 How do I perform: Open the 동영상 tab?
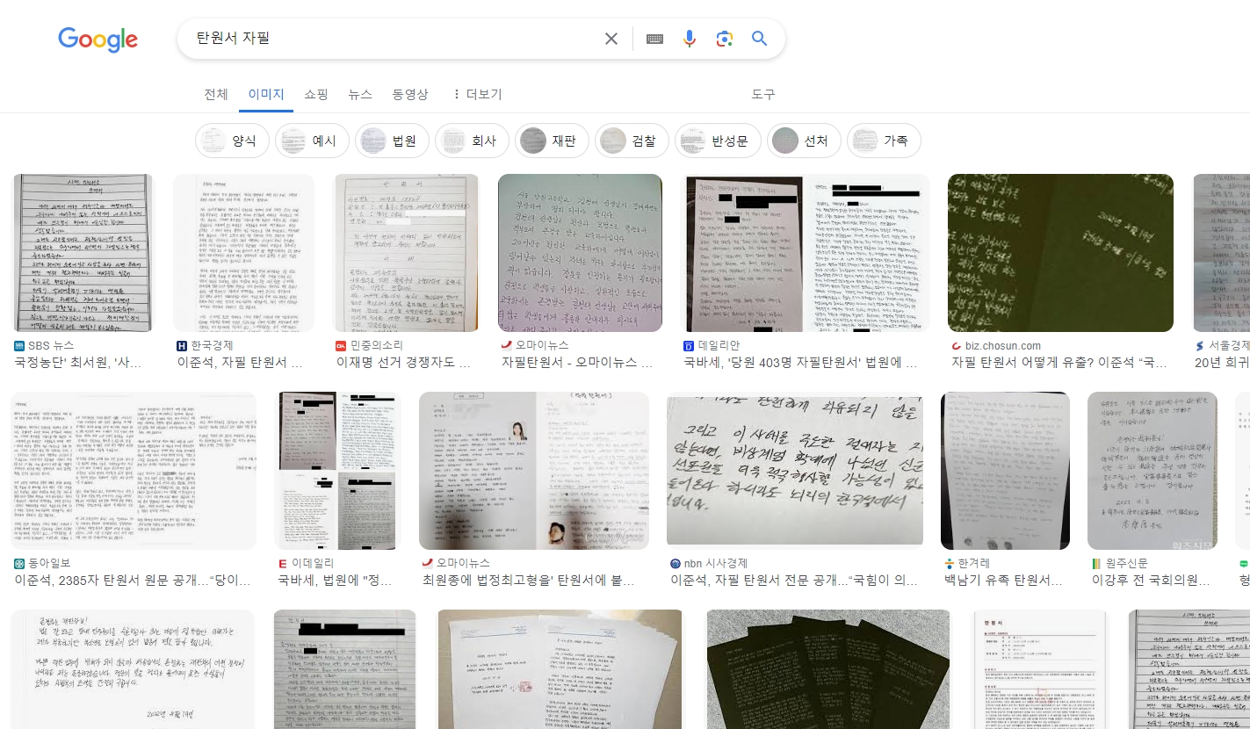(x=410, y=94)
